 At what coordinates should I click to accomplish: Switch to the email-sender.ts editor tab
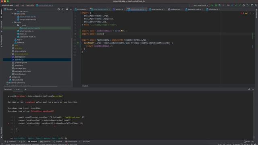click(x=156, y=9)
